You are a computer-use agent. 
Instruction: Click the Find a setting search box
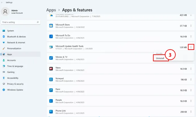click(19, 22)
